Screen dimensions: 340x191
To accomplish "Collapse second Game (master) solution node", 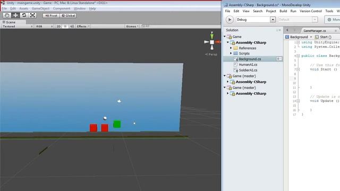I will pos(225,88).
